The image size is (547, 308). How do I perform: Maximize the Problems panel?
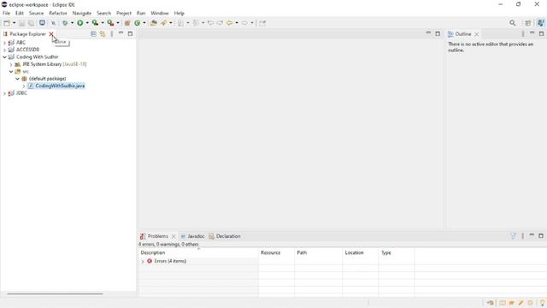pos(541,236)
